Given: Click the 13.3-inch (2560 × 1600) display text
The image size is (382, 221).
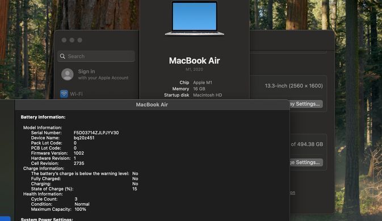Looking at the screenshot, I should (293, 86).
